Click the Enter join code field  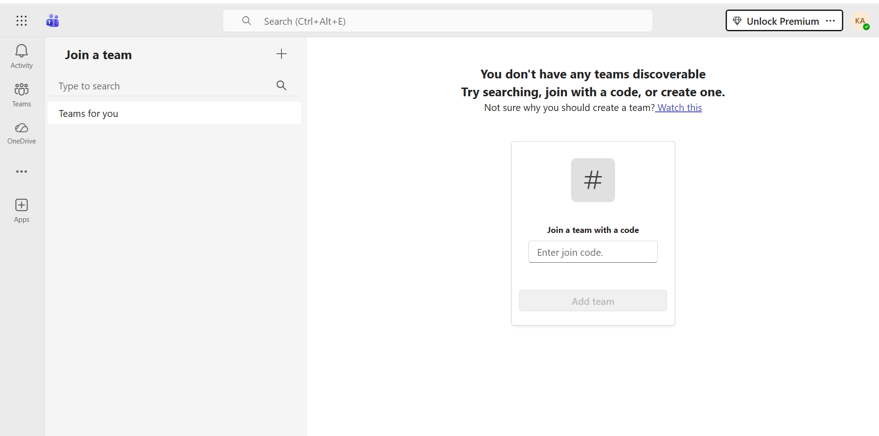(x=593, y=252)
